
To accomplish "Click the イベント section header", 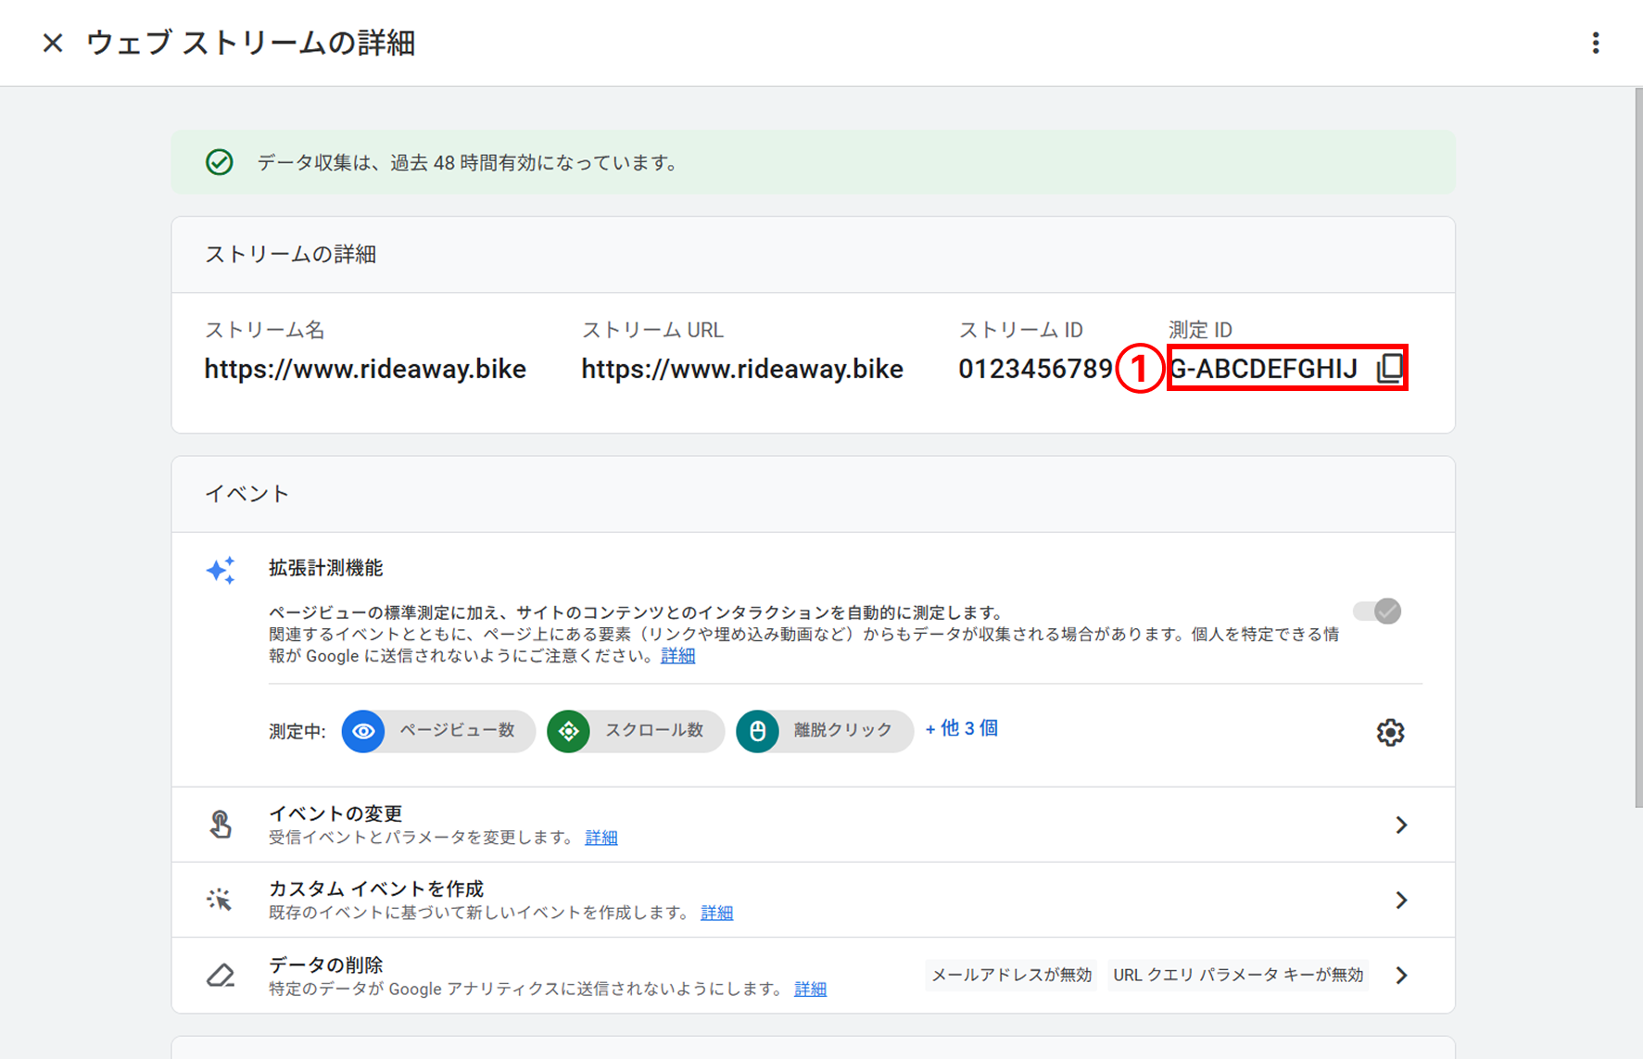I will [246, 494].
